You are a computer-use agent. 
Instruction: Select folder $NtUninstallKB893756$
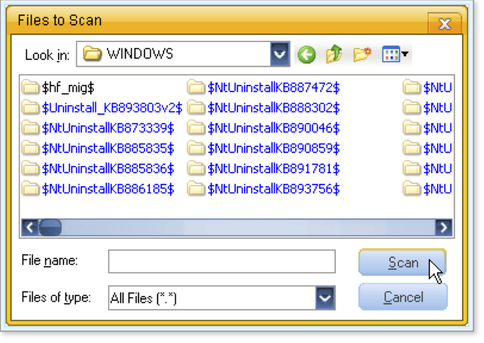[264, 189]
